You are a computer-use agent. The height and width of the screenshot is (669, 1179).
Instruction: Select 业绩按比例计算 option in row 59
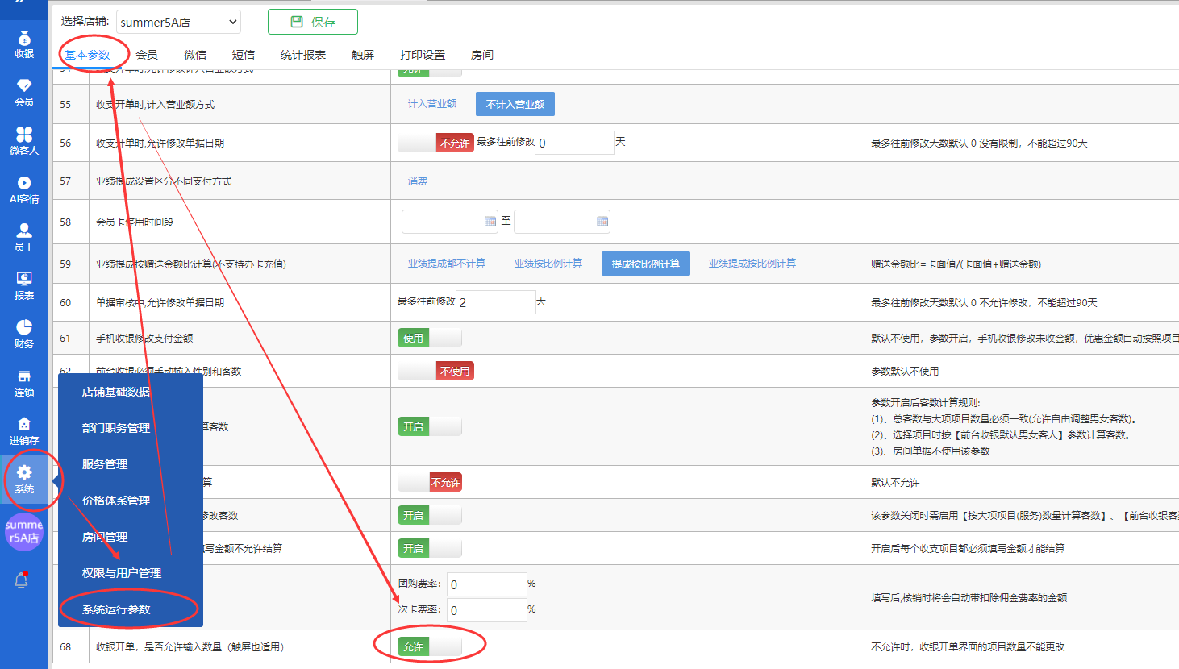tap(548, 264)
